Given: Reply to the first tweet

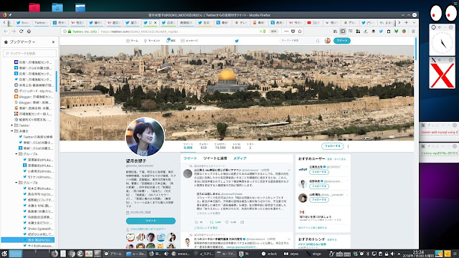Looking at the screenshot, I should pos(197,222).
